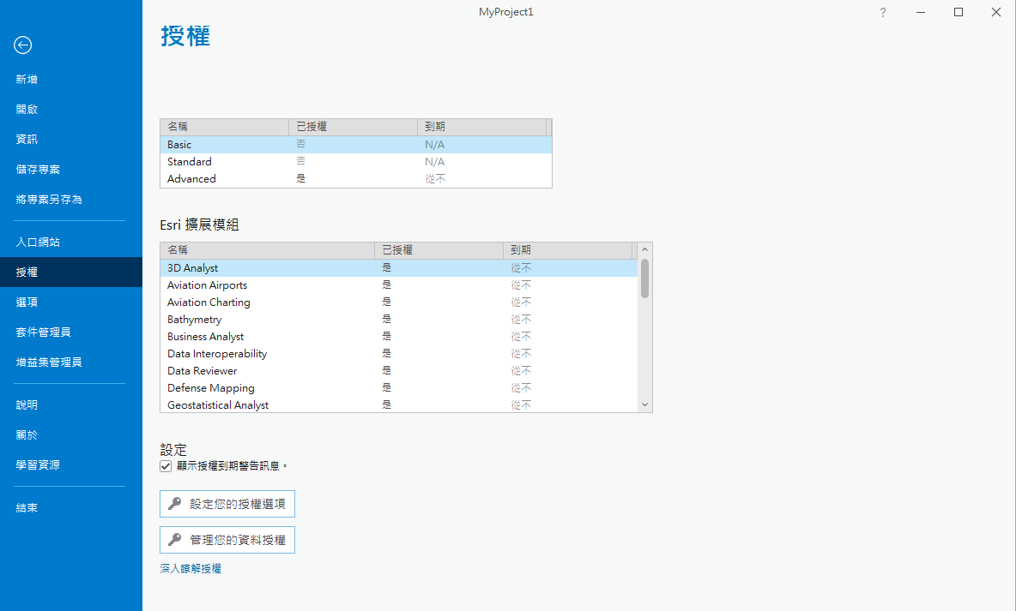The width and height of the screenshot is (1016, 611).
Task: Click the extensions list scroll-down arrow
Action: coord(644,404)
